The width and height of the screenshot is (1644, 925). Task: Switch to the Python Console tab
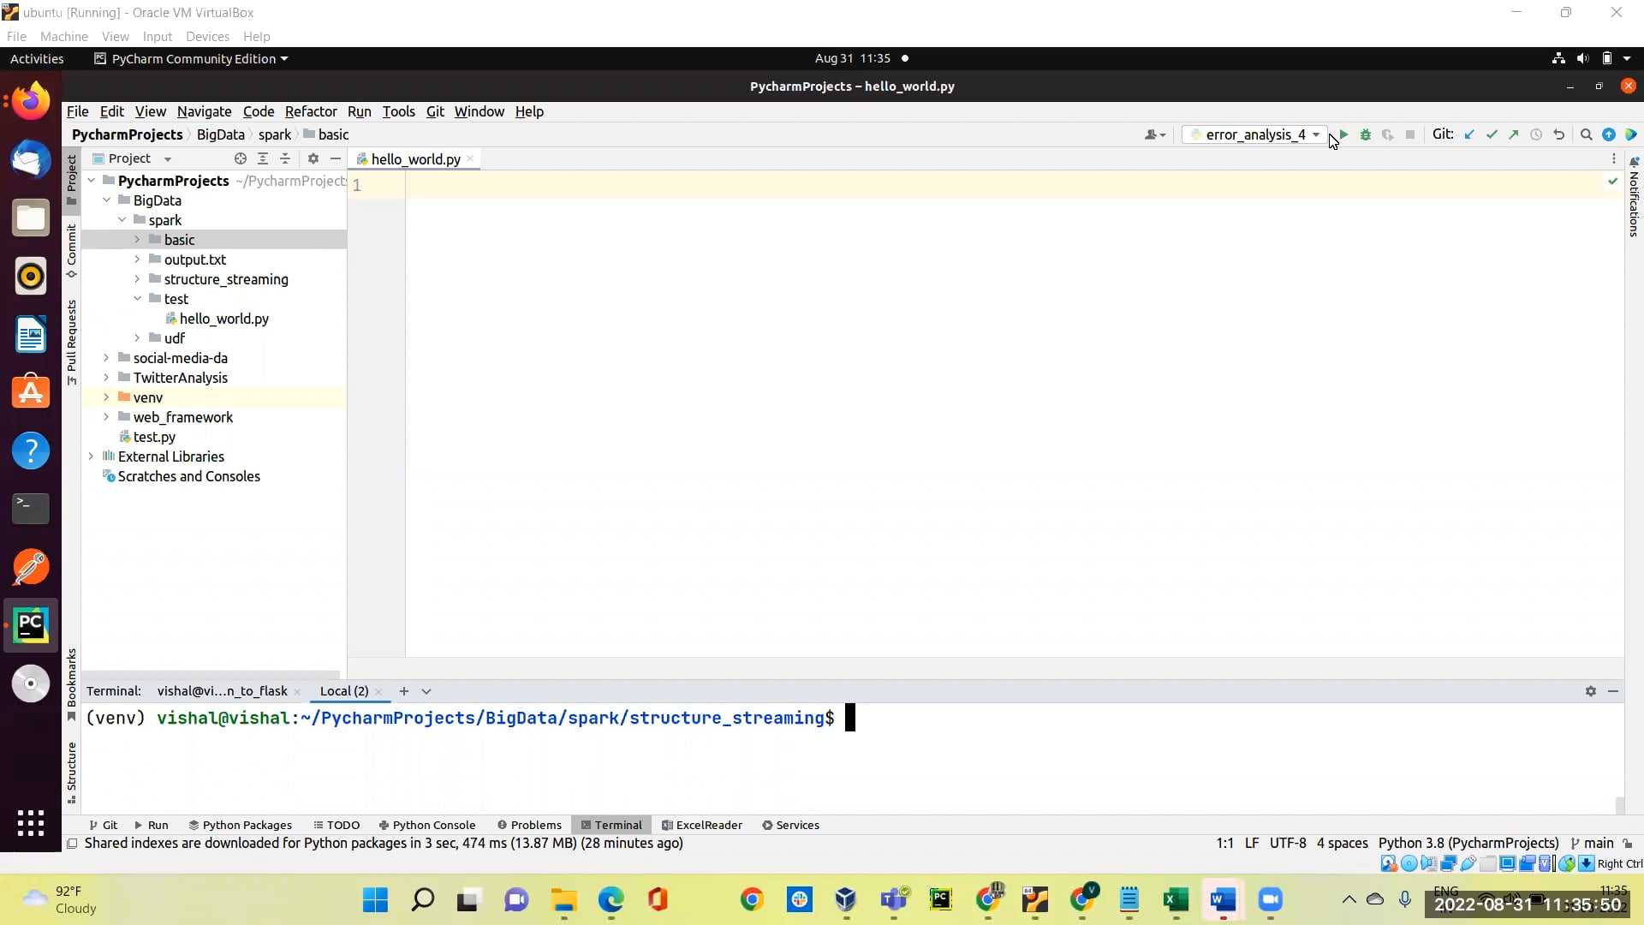point(432,825)
